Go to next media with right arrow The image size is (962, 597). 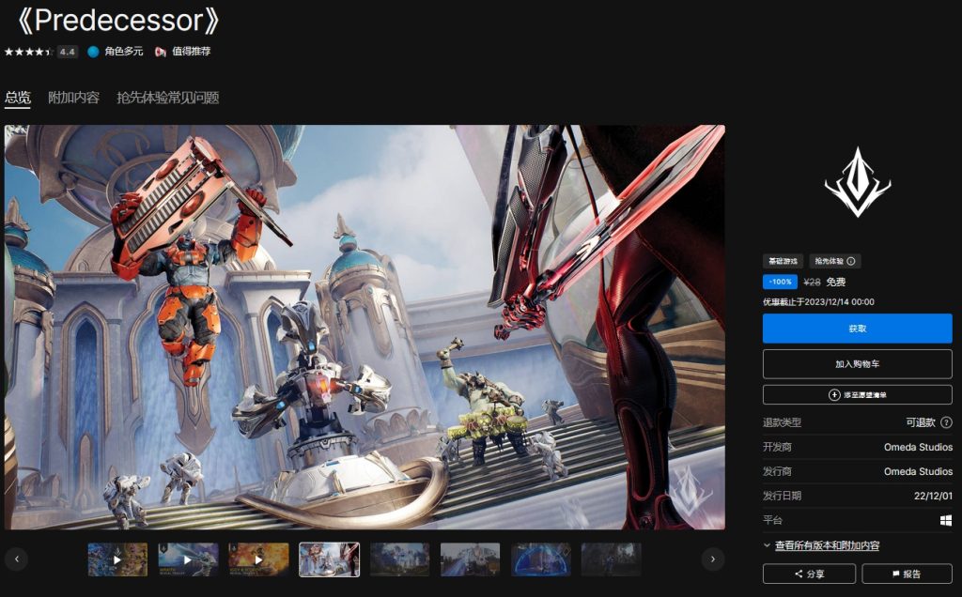(713, 559)
